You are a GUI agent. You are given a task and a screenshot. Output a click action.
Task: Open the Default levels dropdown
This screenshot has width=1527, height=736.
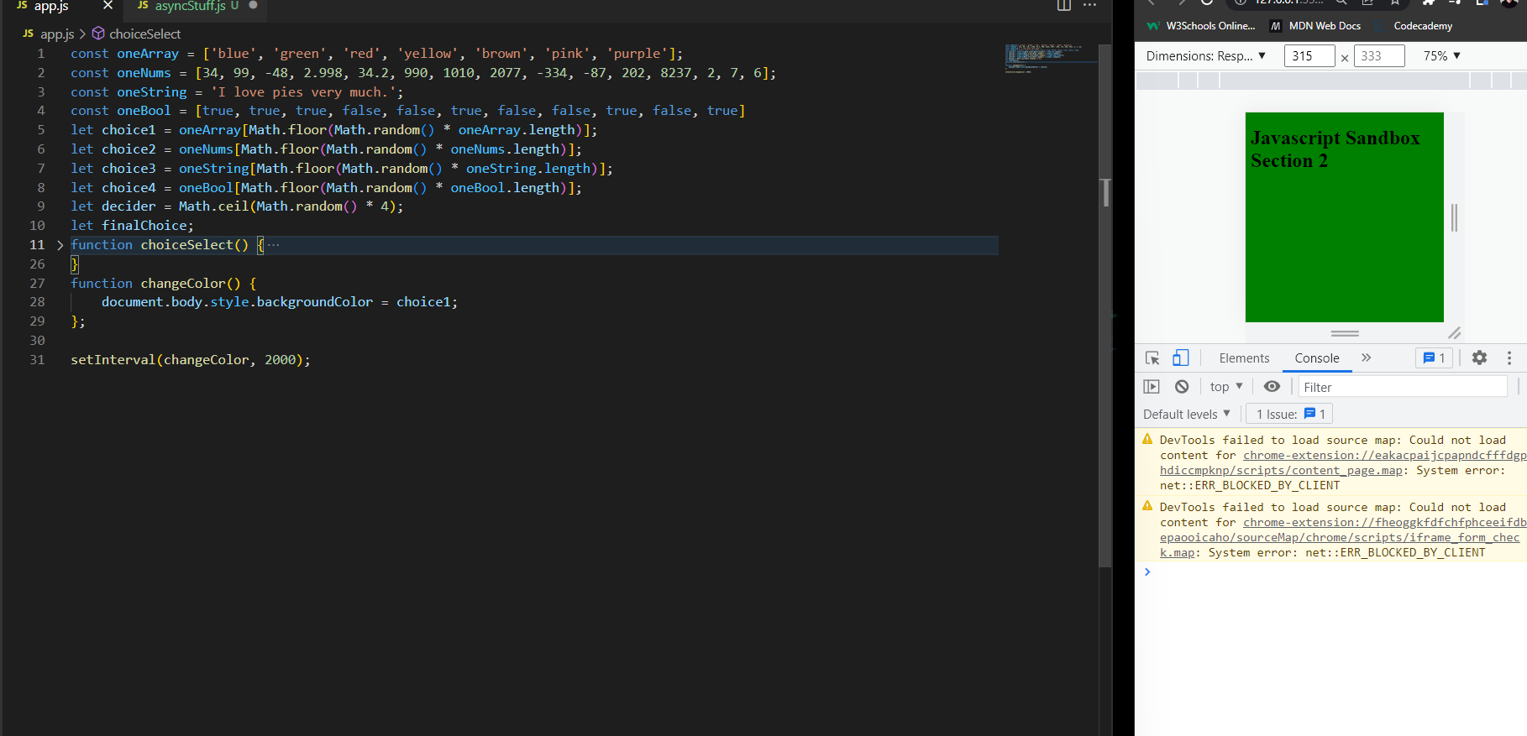pos(1186,414)
